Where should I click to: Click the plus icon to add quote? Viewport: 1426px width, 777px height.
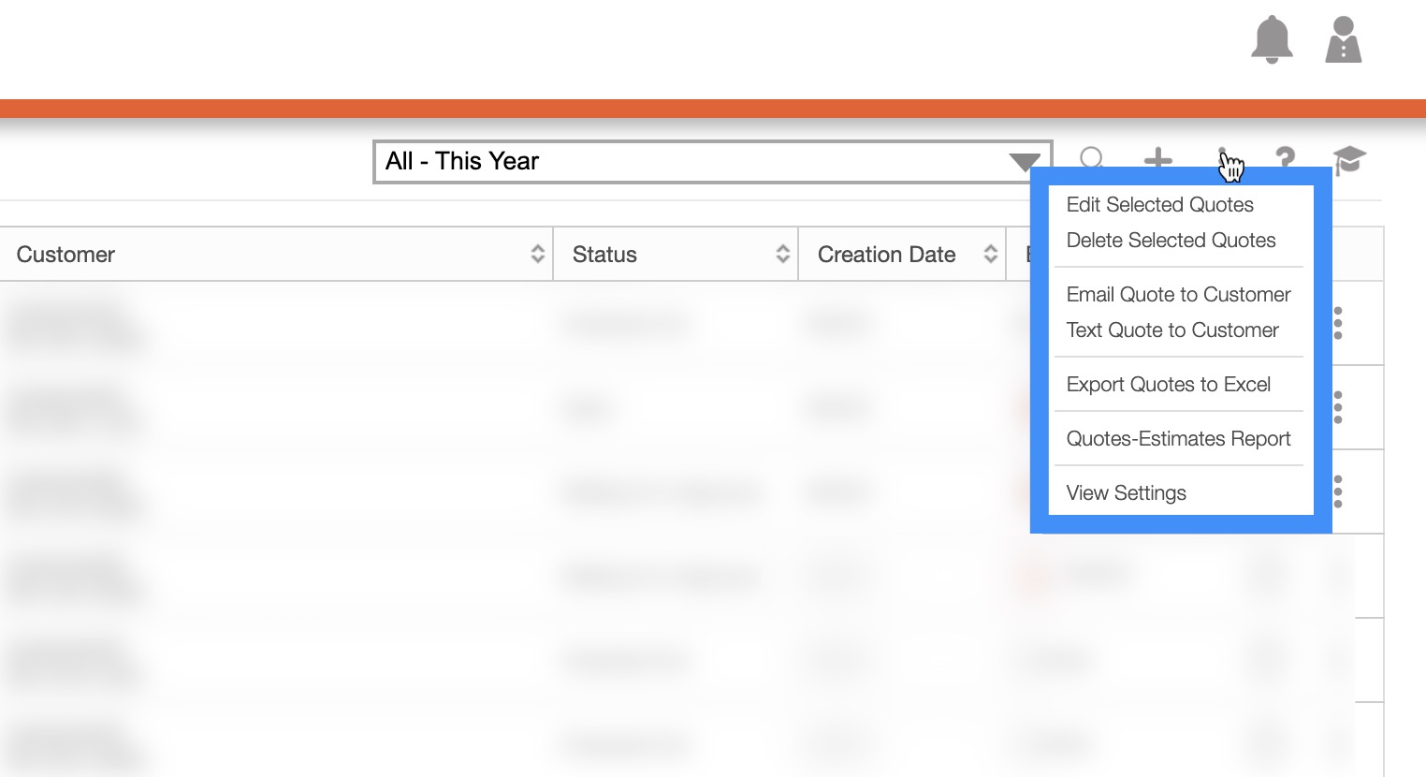coord(1157,158)
